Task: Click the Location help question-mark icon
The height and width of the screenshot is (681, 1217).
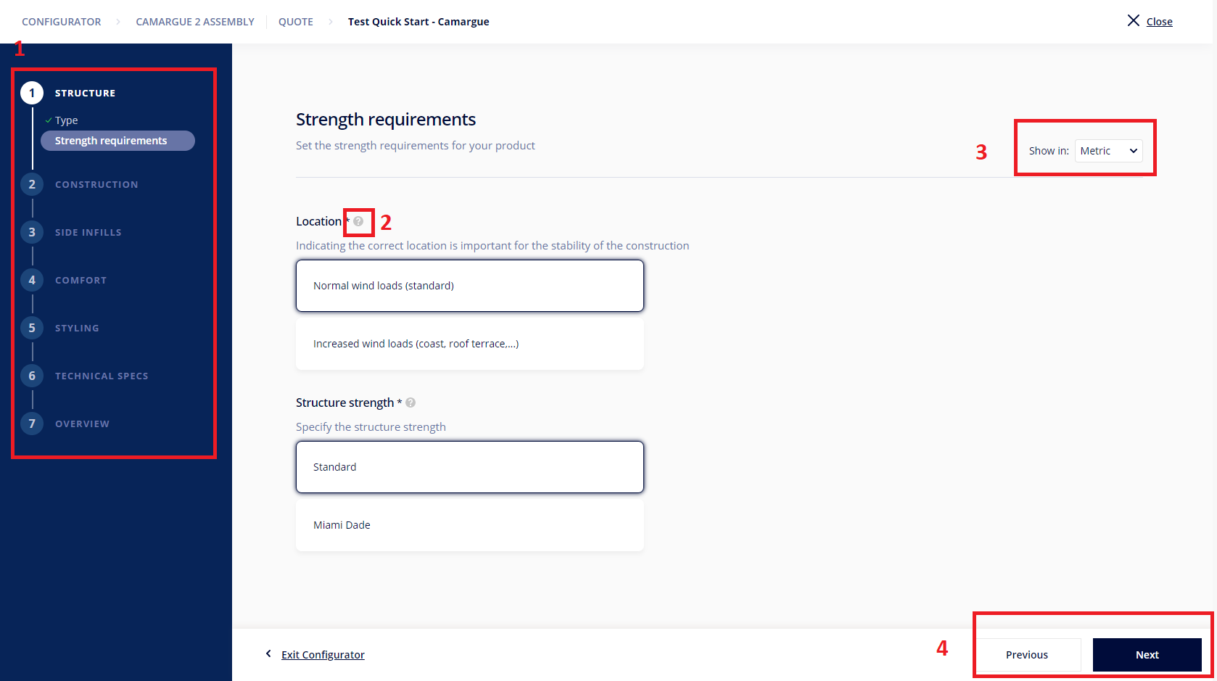Action: pos(358,221)
